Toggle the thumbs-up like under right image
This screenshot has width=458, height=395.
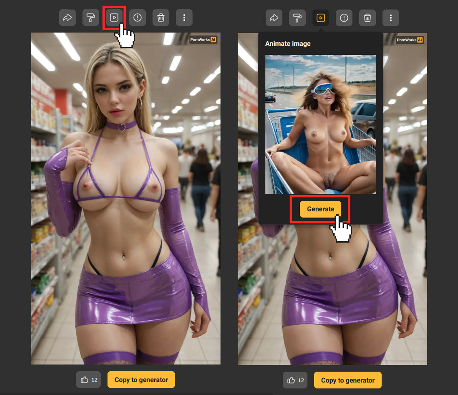tap(295, 380)
